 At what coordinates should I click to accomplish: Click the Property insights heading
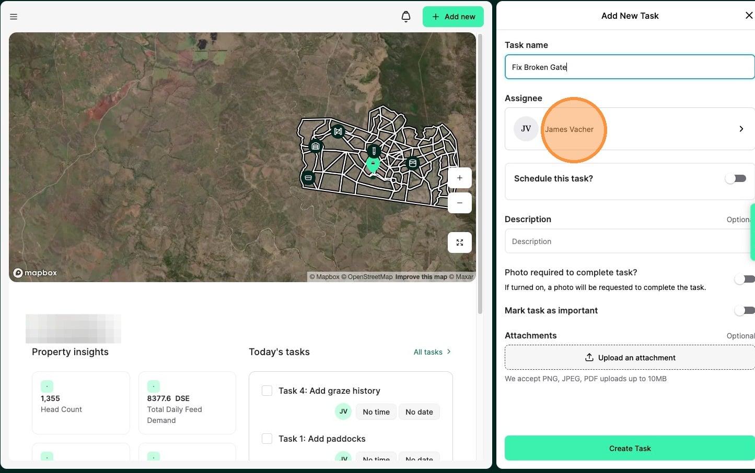tap(70, 352)
